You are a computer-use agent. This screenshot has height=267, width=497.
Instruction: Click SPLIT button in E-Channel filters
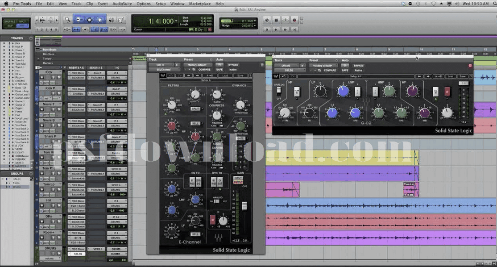tap(195, 109)
